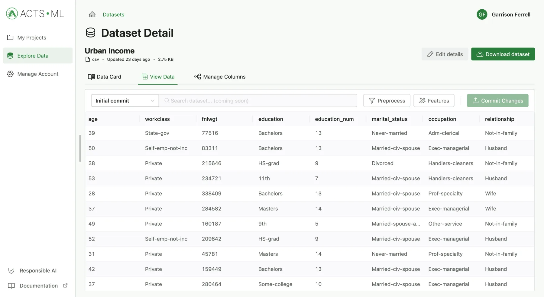Go to My Projects in sidebar
The width and height of the screenshot is (544, 297).
point(38,37)
